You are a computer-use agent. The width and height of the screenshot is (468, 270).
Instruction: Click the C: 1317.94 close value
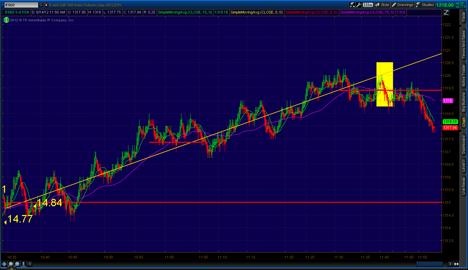[x=133, y=12]
